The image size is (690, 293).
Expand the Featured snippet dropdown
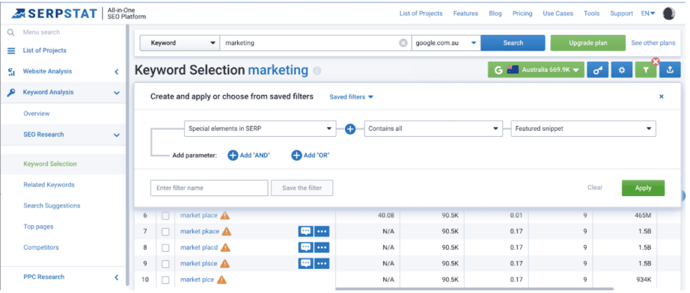pyautogui.click(x=582, y=129)
